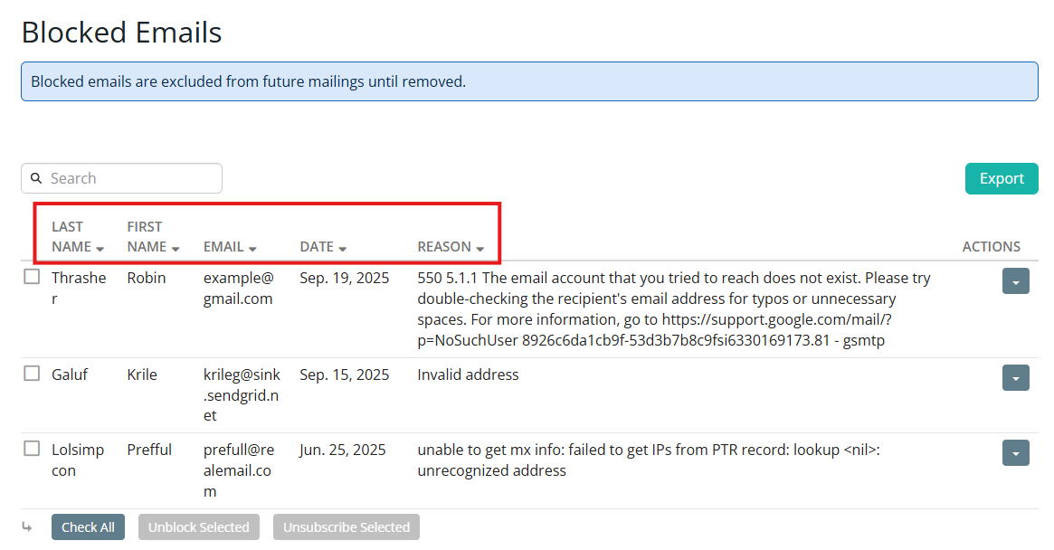Click the arrow icon beside Check All
The image size is (1054, 550).
27,526
